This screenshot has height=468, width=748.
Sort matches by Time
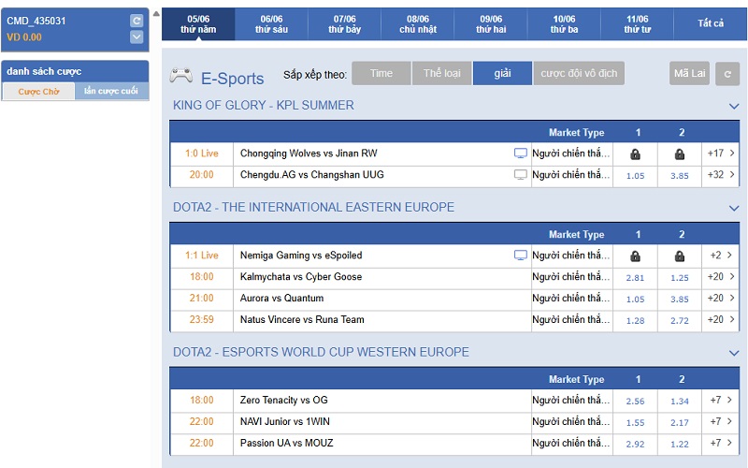point(381,74)
